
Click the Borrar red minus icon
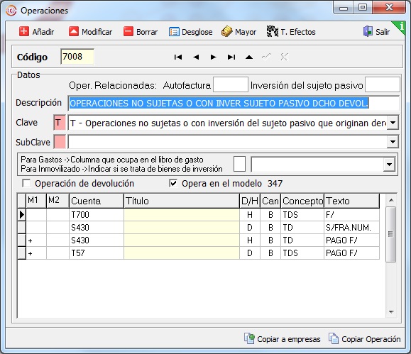click(128, 32)
